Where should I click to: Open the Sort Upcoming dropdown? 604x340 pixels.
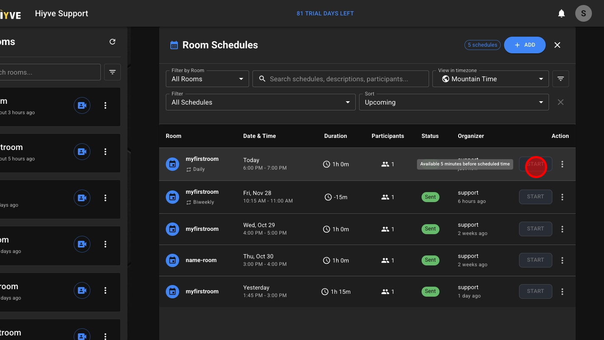pyautogui.click(x=454, y=102)
